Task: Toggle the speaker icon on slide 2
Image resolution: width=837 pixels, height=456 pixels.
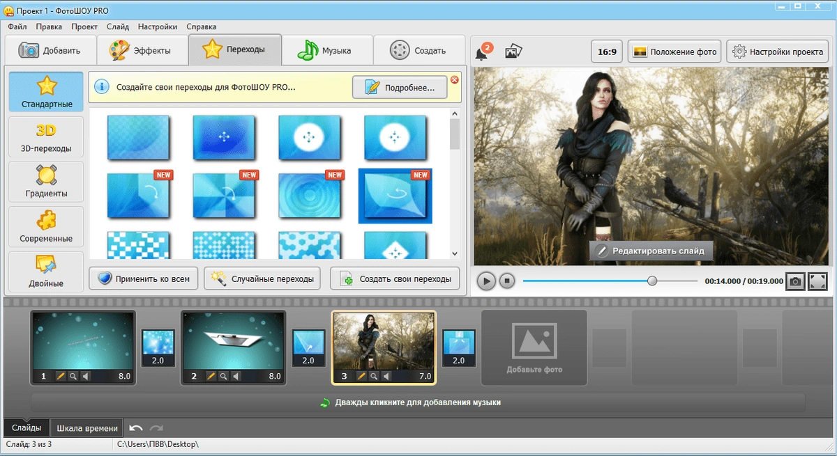Action: (236, 376)
